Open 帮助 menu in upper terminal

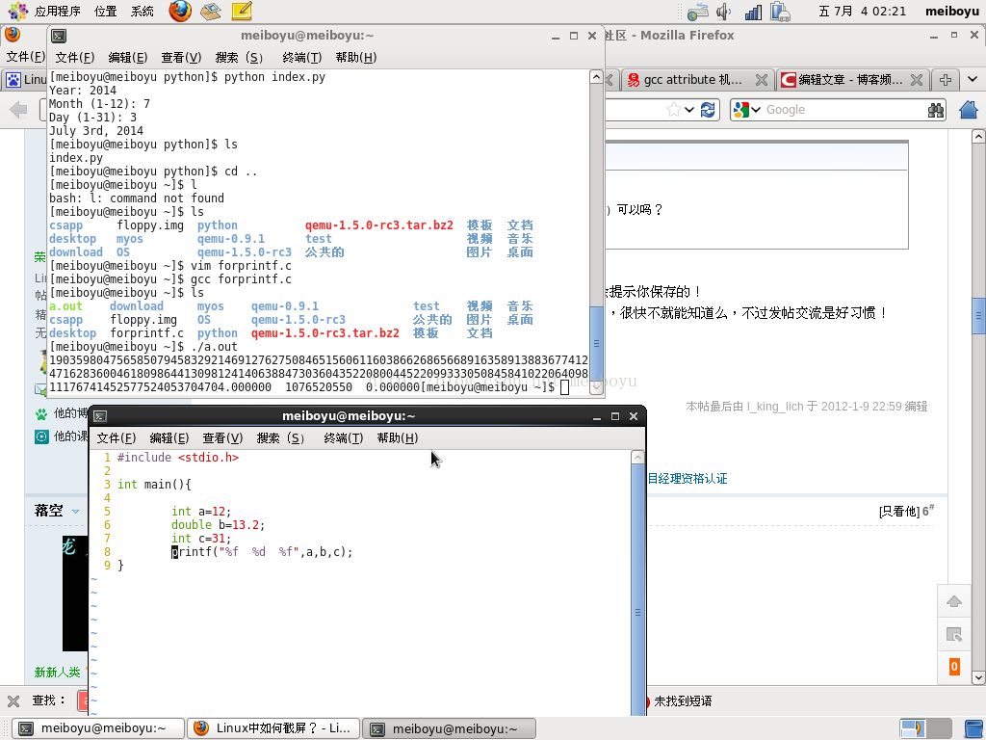coord(356,57)
